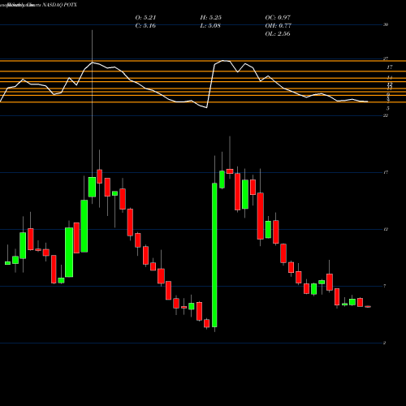
Task: Click the OL: 2.56 reading
Action: point(278,34)
